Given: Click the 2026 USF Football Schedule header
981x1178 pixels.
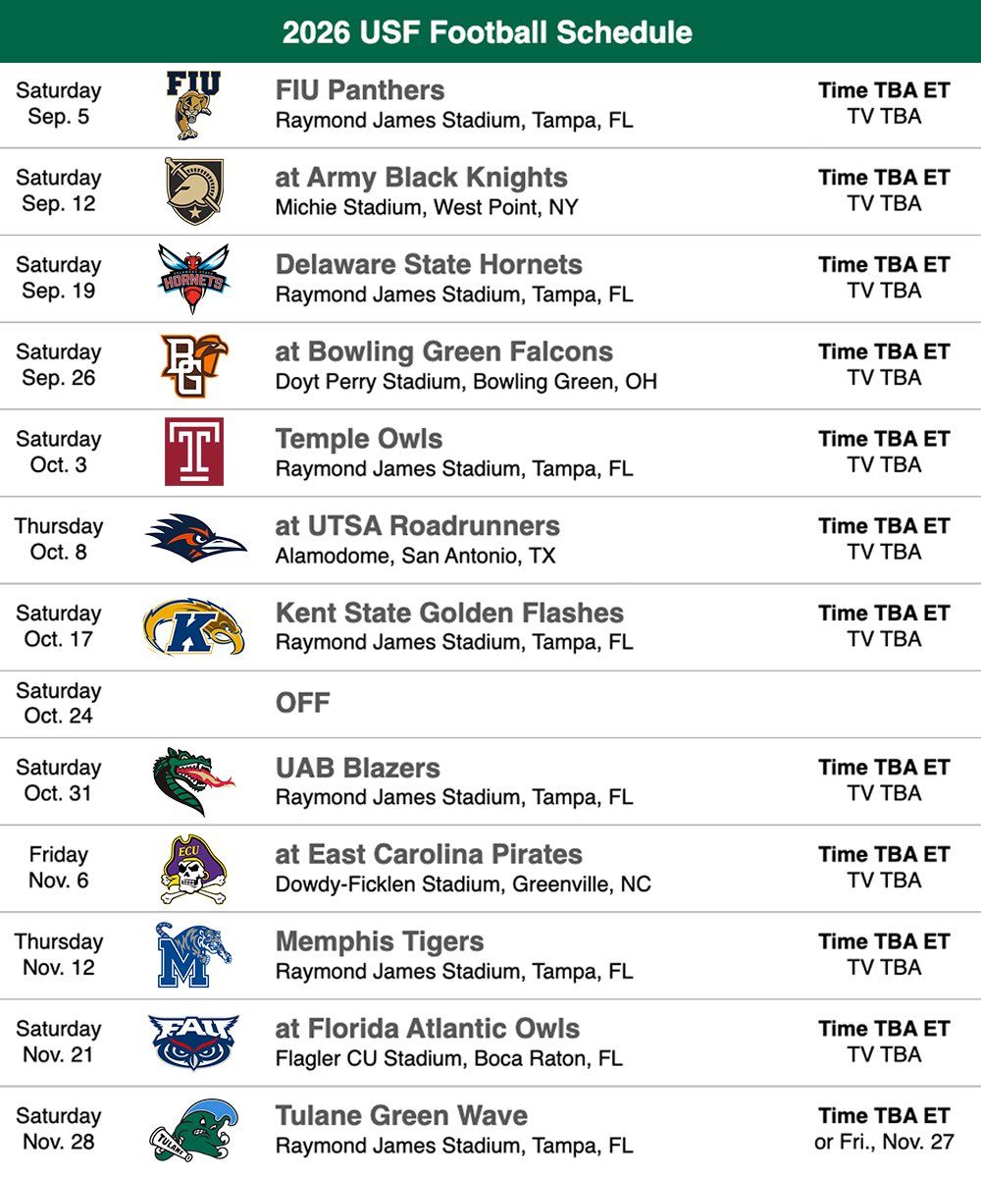Looking at the screenshot, I should pos(488,32).
